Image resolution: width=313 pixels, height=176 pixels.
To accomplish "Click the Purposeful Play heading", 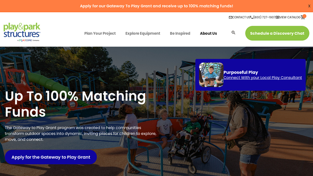I will tap(241, 72).
